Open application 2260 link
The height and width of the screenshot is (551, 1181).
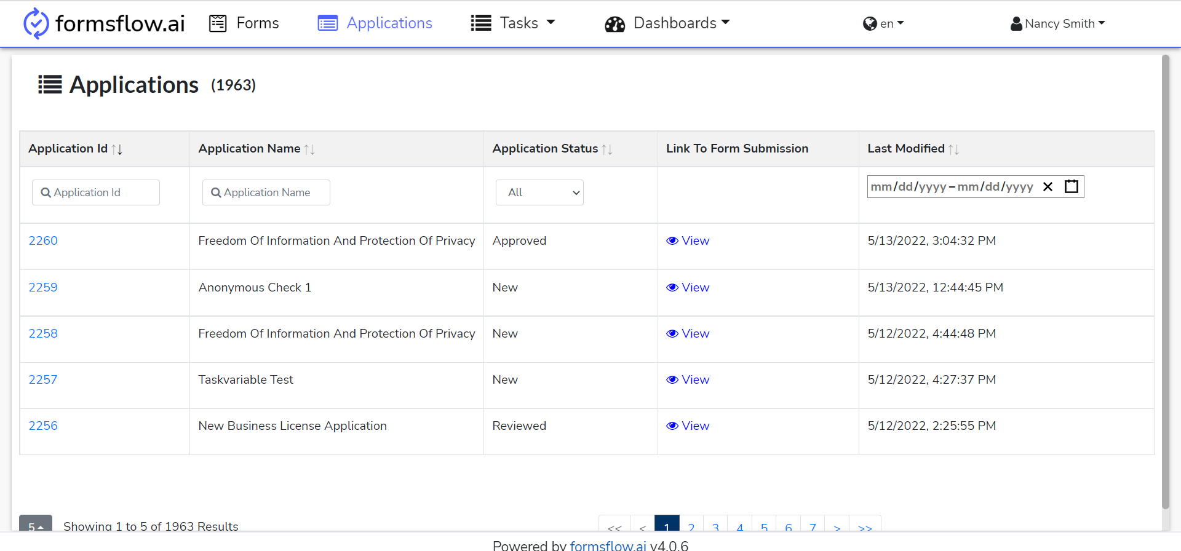pyautogui.click(x=43, y=241)
